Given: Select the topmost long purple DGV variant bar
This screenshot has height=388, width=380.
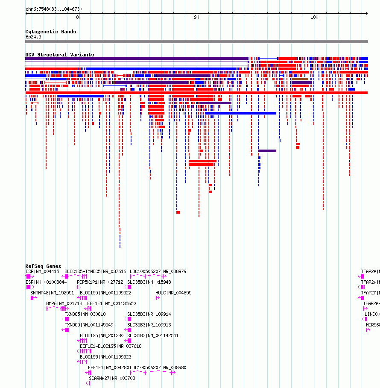Looking at the screenshot, I should (137, 59).
